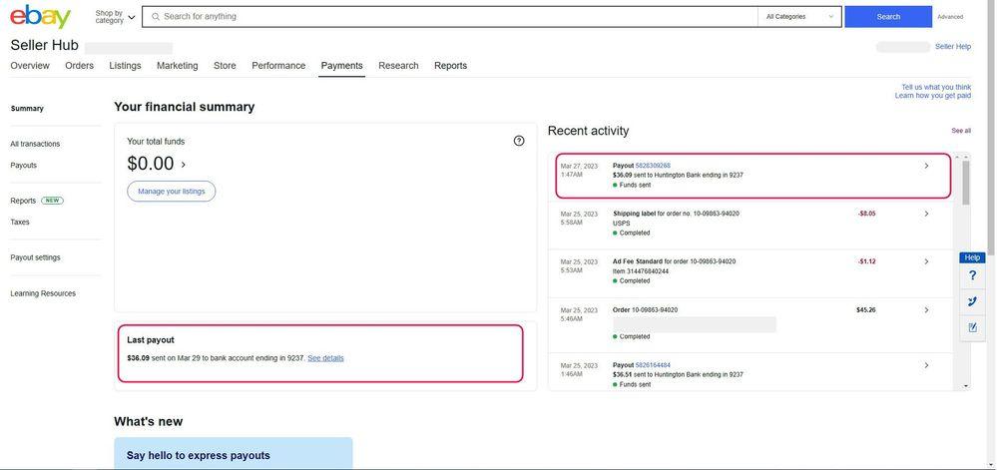The height and width of the screenshot is (470, 997).
Task: Open Payouts in the sidebar
Action: tap(24, 166)
